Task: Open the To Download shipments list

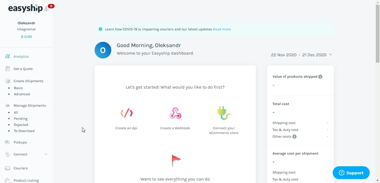Action: (24, 131)
